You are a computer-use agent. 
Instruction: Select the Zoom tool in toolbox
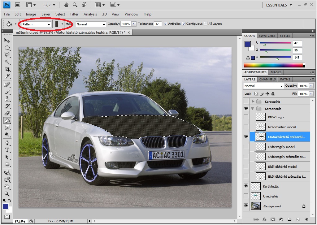pyautogui.click(x=7, y=194)
